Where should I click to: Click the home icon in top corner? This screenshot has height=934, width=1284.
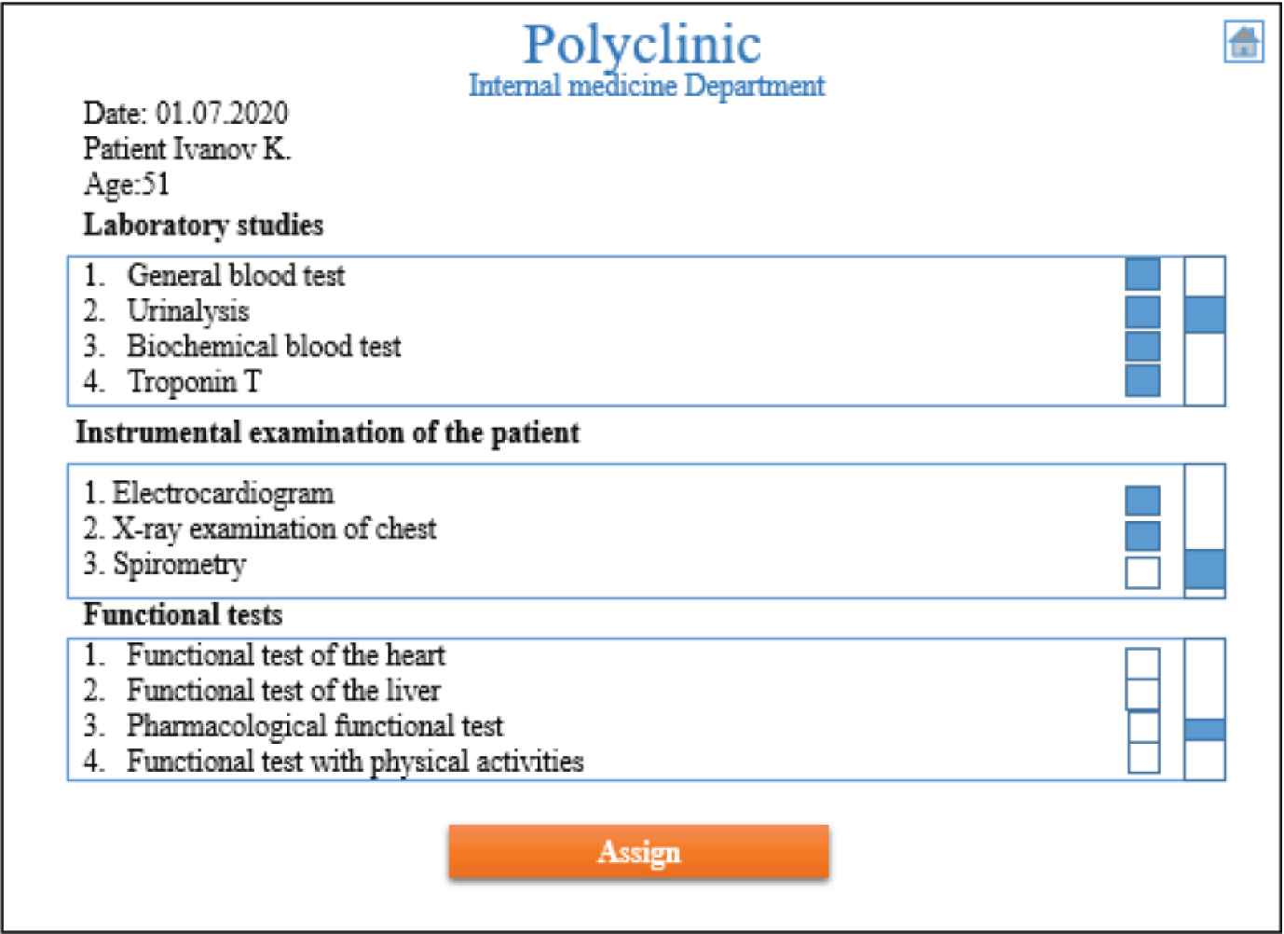[x=1244, y=42]
